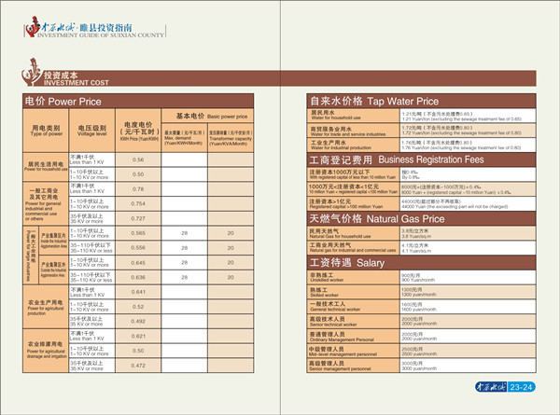This screenshot has height=415, width=560.
Task: Click the 3.8 Yuan/sq.m gas price
Action: coord(468,233)
